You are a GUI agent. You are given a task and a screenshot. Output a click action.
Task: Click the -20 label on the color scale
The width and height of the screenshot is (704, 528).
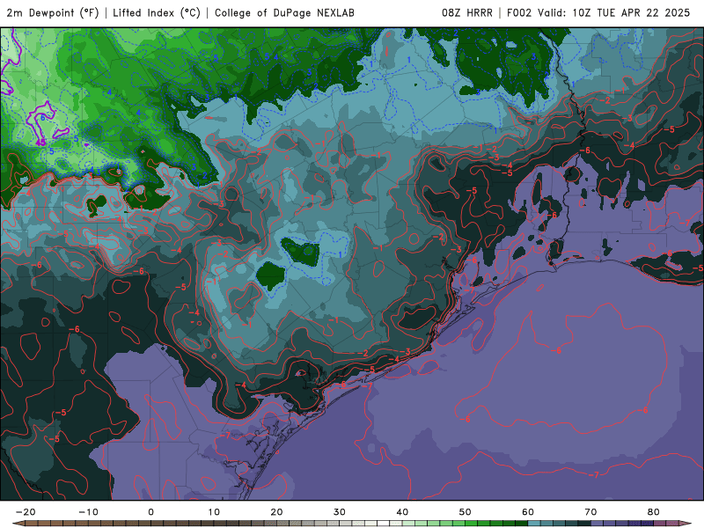[x=26, y=512]
